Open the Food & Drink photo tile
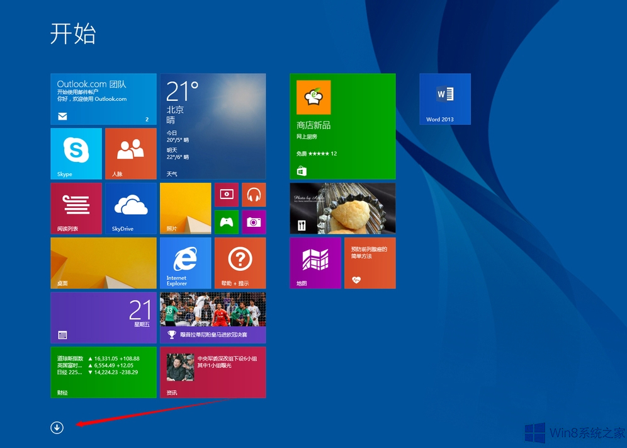627x448 pixels. [x=342, y=208]
